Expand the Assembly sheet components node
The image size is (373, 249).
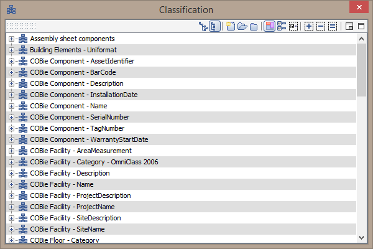point(12,39)
